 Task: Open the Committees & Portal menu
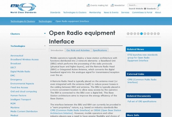142,13
